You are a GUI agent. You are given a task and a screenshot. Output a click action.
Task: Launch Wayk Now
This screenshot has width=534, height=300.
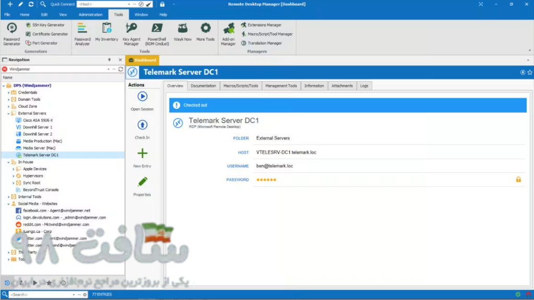tap(183, 32)
